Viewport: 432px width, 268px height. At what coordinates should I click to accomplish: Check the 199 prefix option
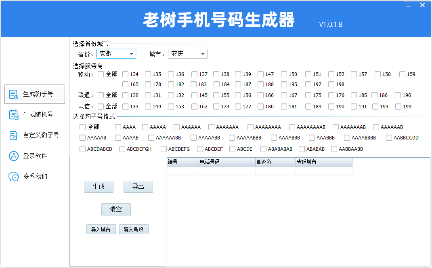(x=398, y=106)
